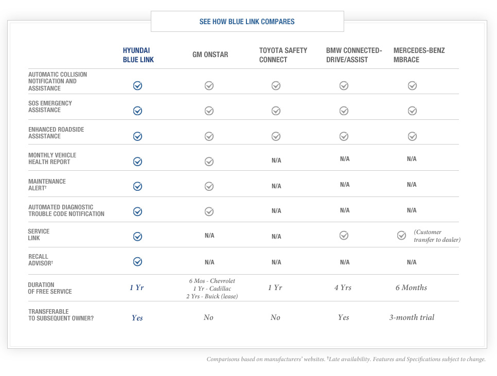The height and width of the screenshot is (376, 497).
Task: Click the Mercedes-Benz mbrace column heading
Action: click(419, 55)
